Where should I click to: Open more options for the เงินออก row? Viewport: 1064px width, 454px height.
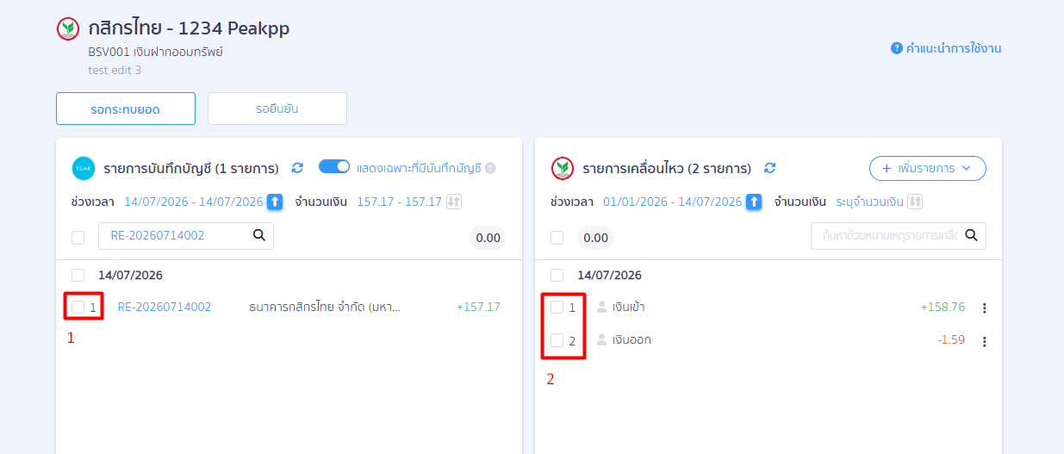point(984,341)
